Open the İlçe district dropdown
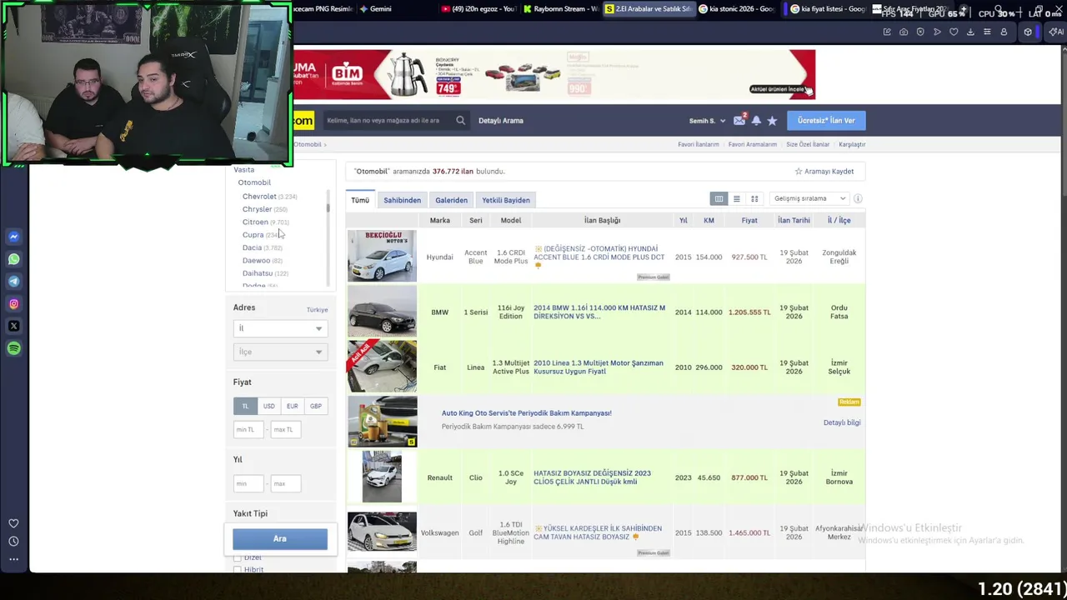Screen dimensions: 1067x600 tap(279, 352)
